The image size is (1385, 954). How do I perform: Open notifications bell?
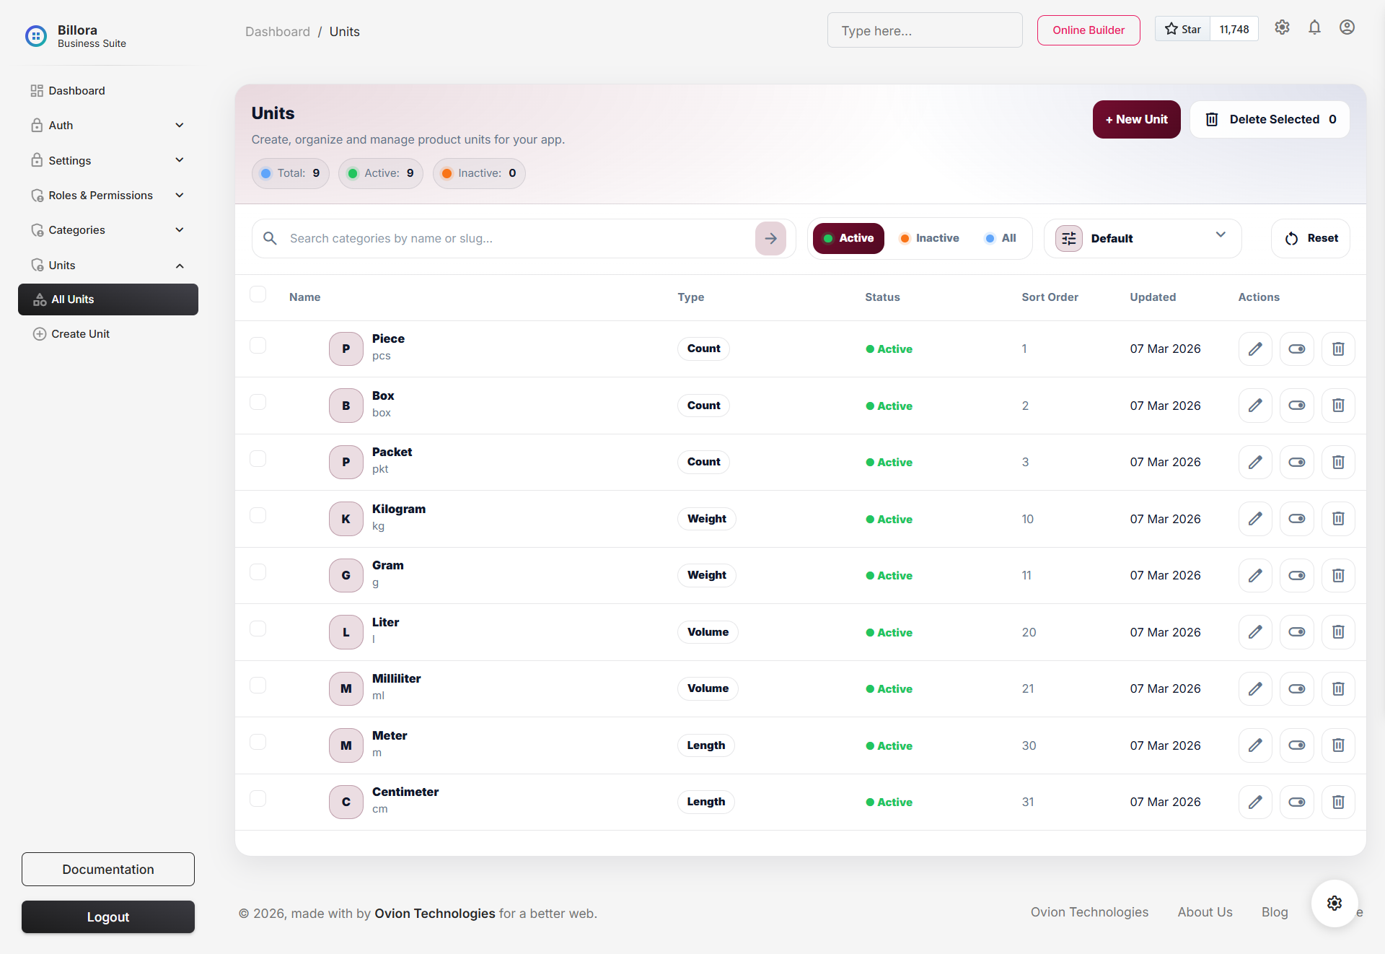pos(1314,27)
